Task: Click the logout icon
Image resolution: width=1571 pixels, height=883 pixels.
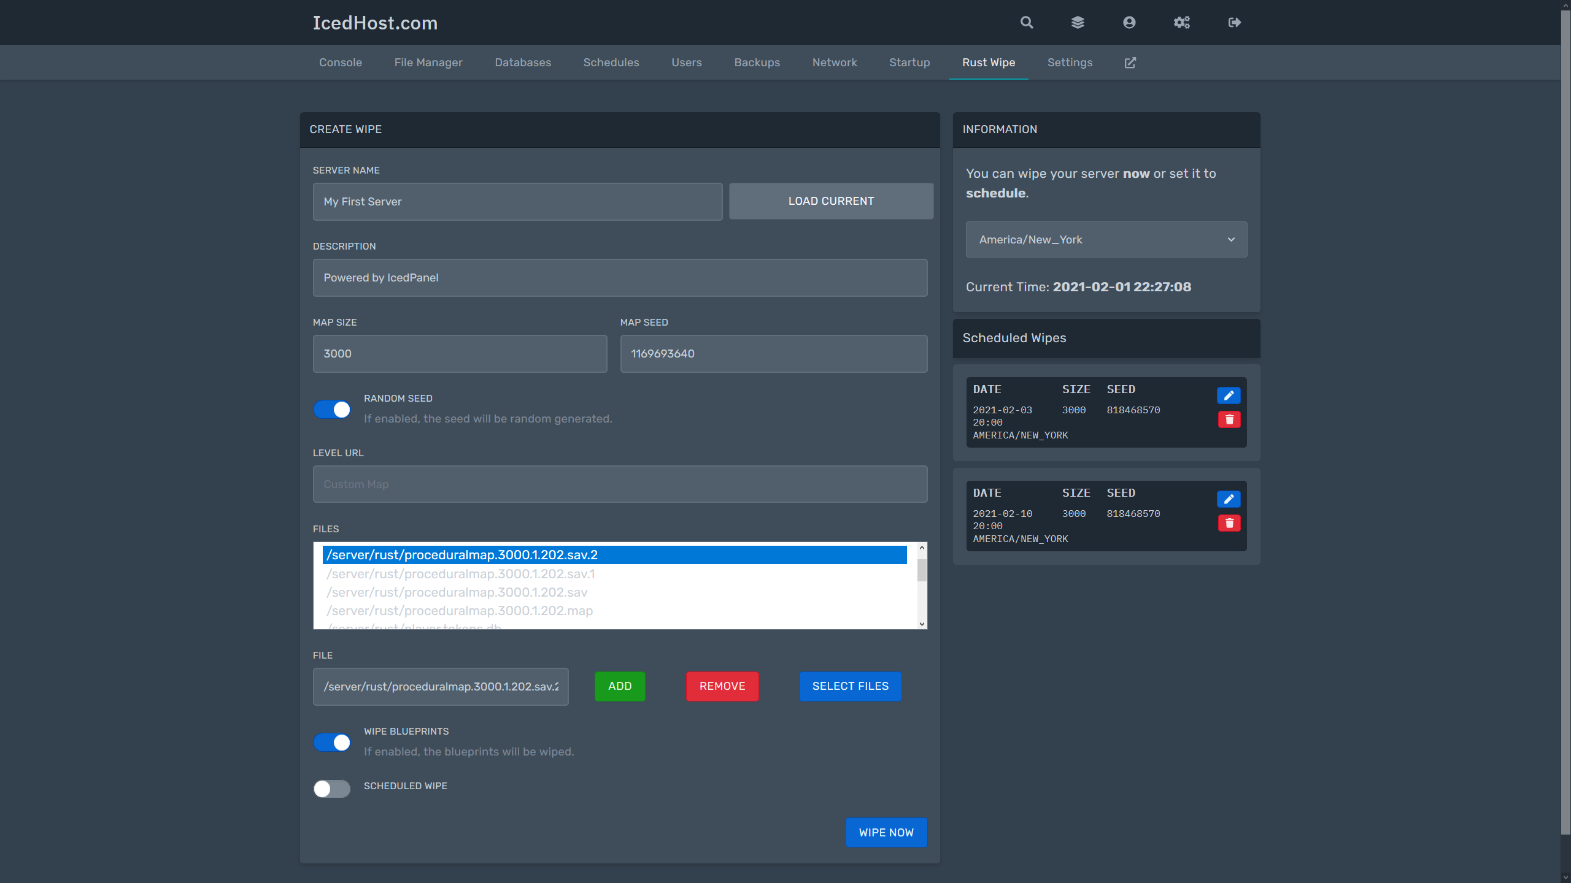Action: tap(1235, 23)
